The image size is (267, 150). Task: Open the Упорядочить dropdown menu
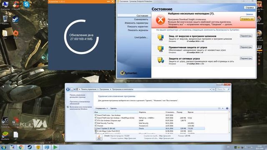[101, 108]
